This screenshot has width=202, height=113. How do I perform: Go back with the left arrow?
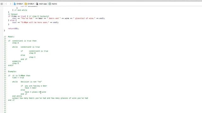click(x=6, y=4)
